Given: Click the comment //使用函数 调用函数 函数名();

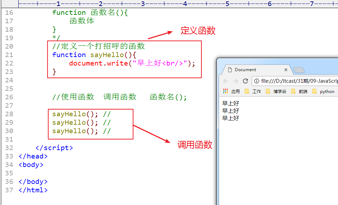Looking at the screenshot, I should tap(119, 97).
